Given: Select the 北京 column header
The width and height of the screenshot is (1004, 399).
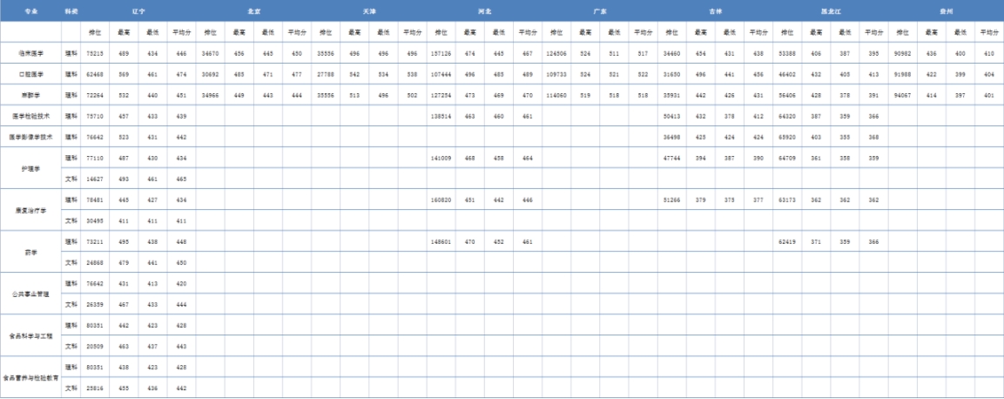Looking at the screenshot, I should click(x=253, y=11).
